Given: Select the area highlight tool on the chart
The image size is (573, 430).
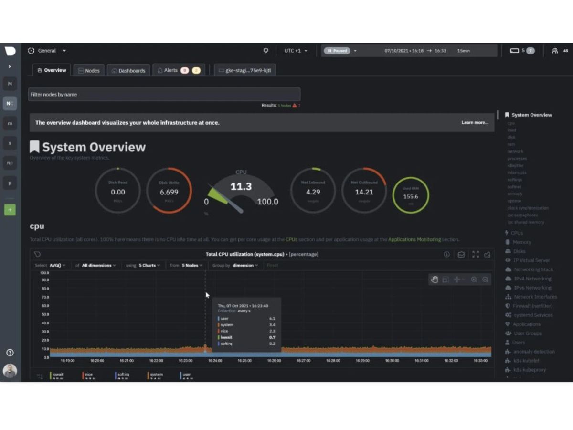Looking at the screenshot, I should (x=446, y=279).
